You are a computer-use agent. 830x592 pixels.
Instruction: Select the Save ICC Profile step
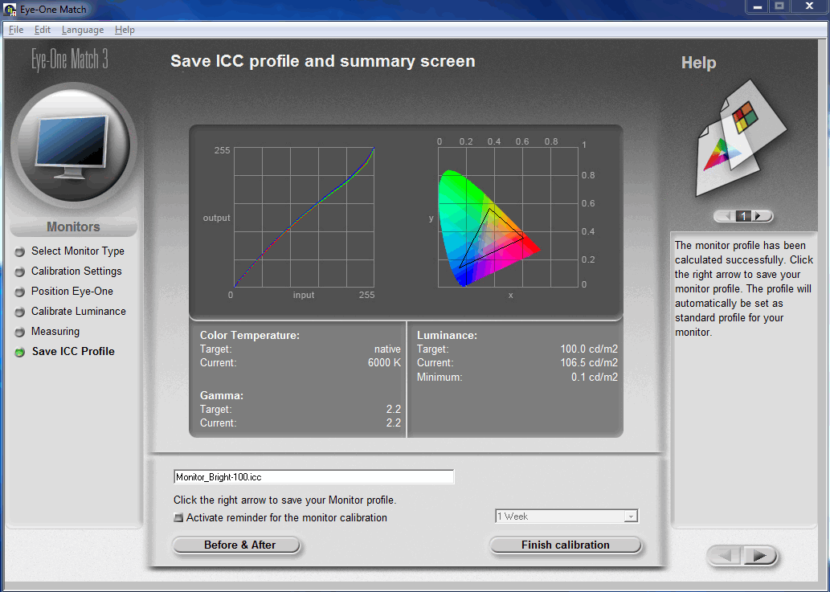coord(73,351)
